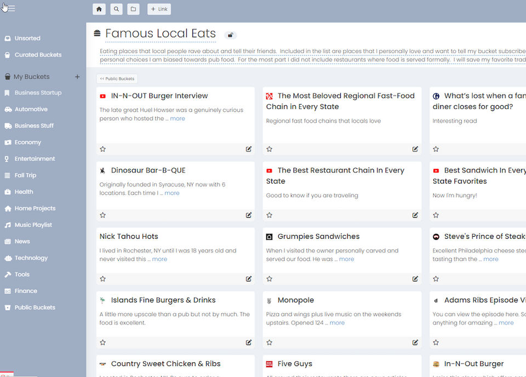The image size is (526, 377).
Task: Open Country Sweet Chicken & Ribs link
Action: [x=165, y=364]
